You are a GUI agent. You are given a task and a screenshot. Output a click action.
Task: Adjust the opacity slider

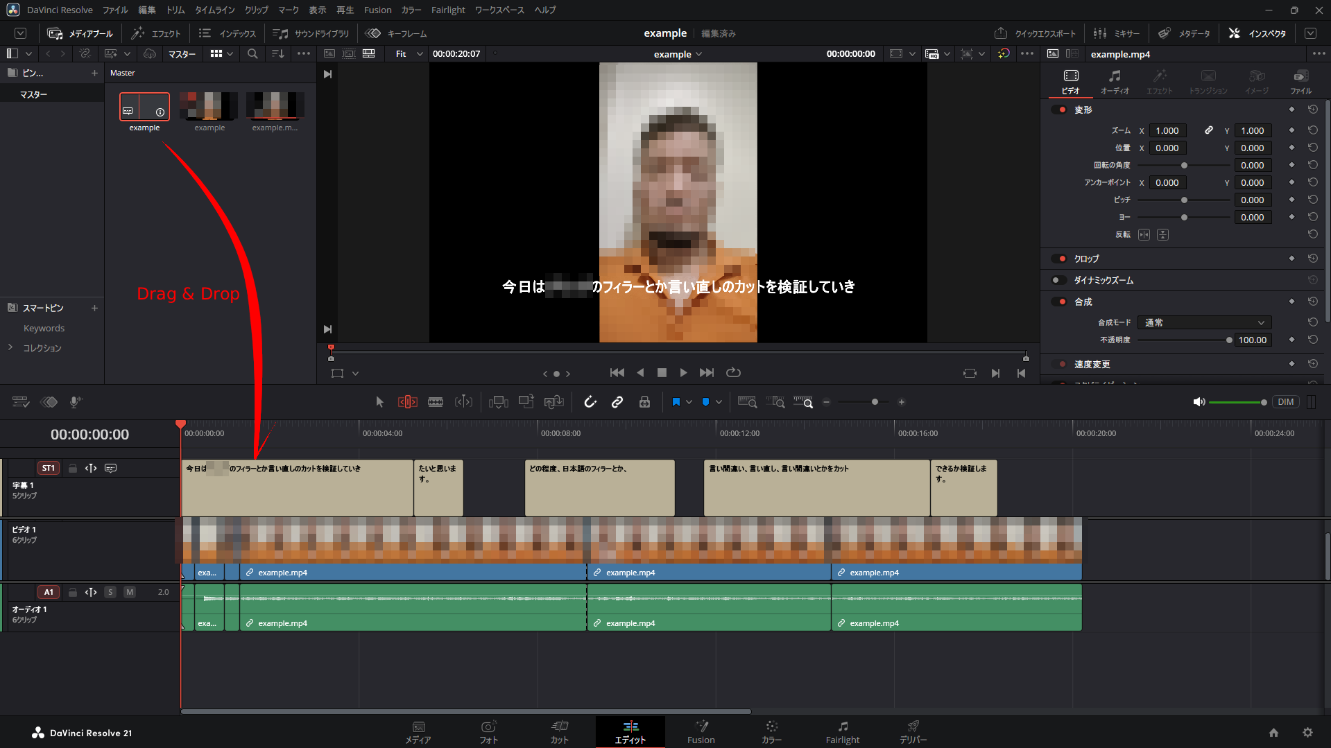tap(1184, 340)
